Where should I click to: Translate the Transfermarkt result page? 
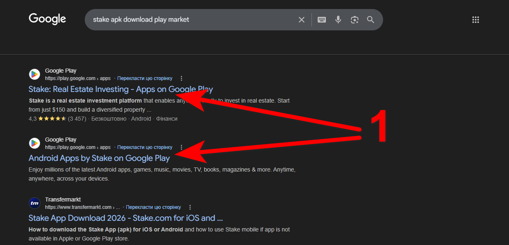point(153,207)
